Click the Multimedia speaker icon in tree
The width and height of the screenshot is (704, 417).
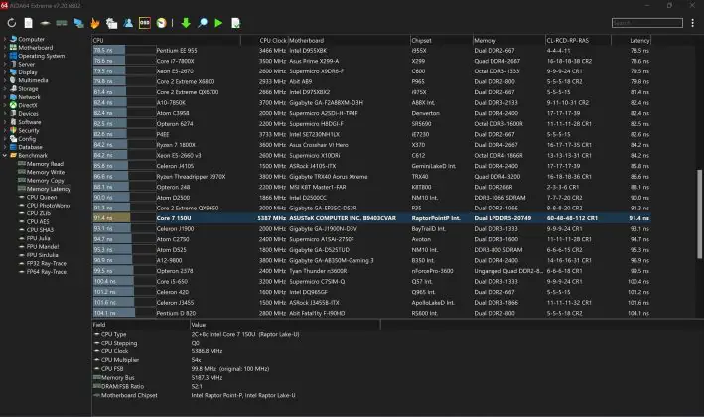(x=14, y=80)
